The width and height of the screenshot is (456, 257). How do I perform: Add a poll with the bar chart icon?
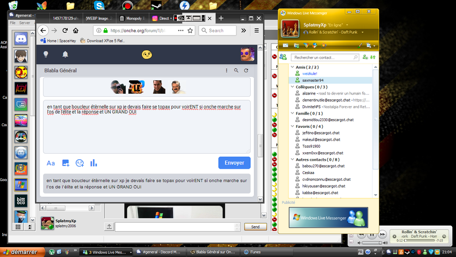[94, 163]
